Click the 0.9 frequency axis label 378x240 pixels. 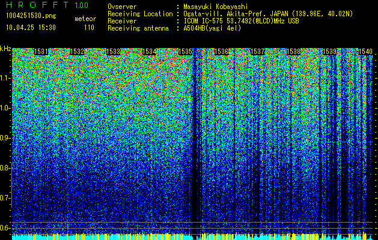coord(5,138)
